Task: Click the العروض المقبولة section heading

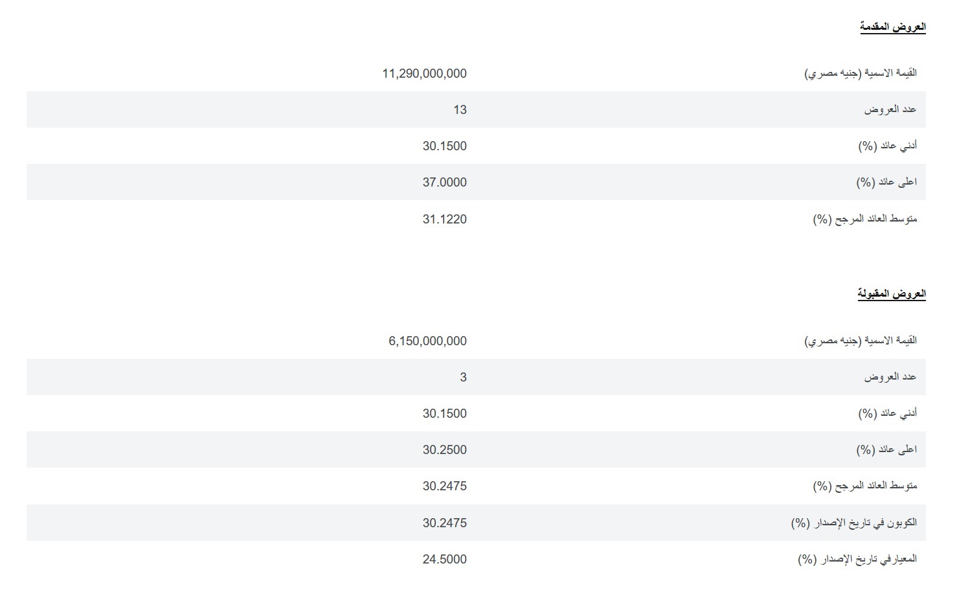Action: tap(892, 294)
